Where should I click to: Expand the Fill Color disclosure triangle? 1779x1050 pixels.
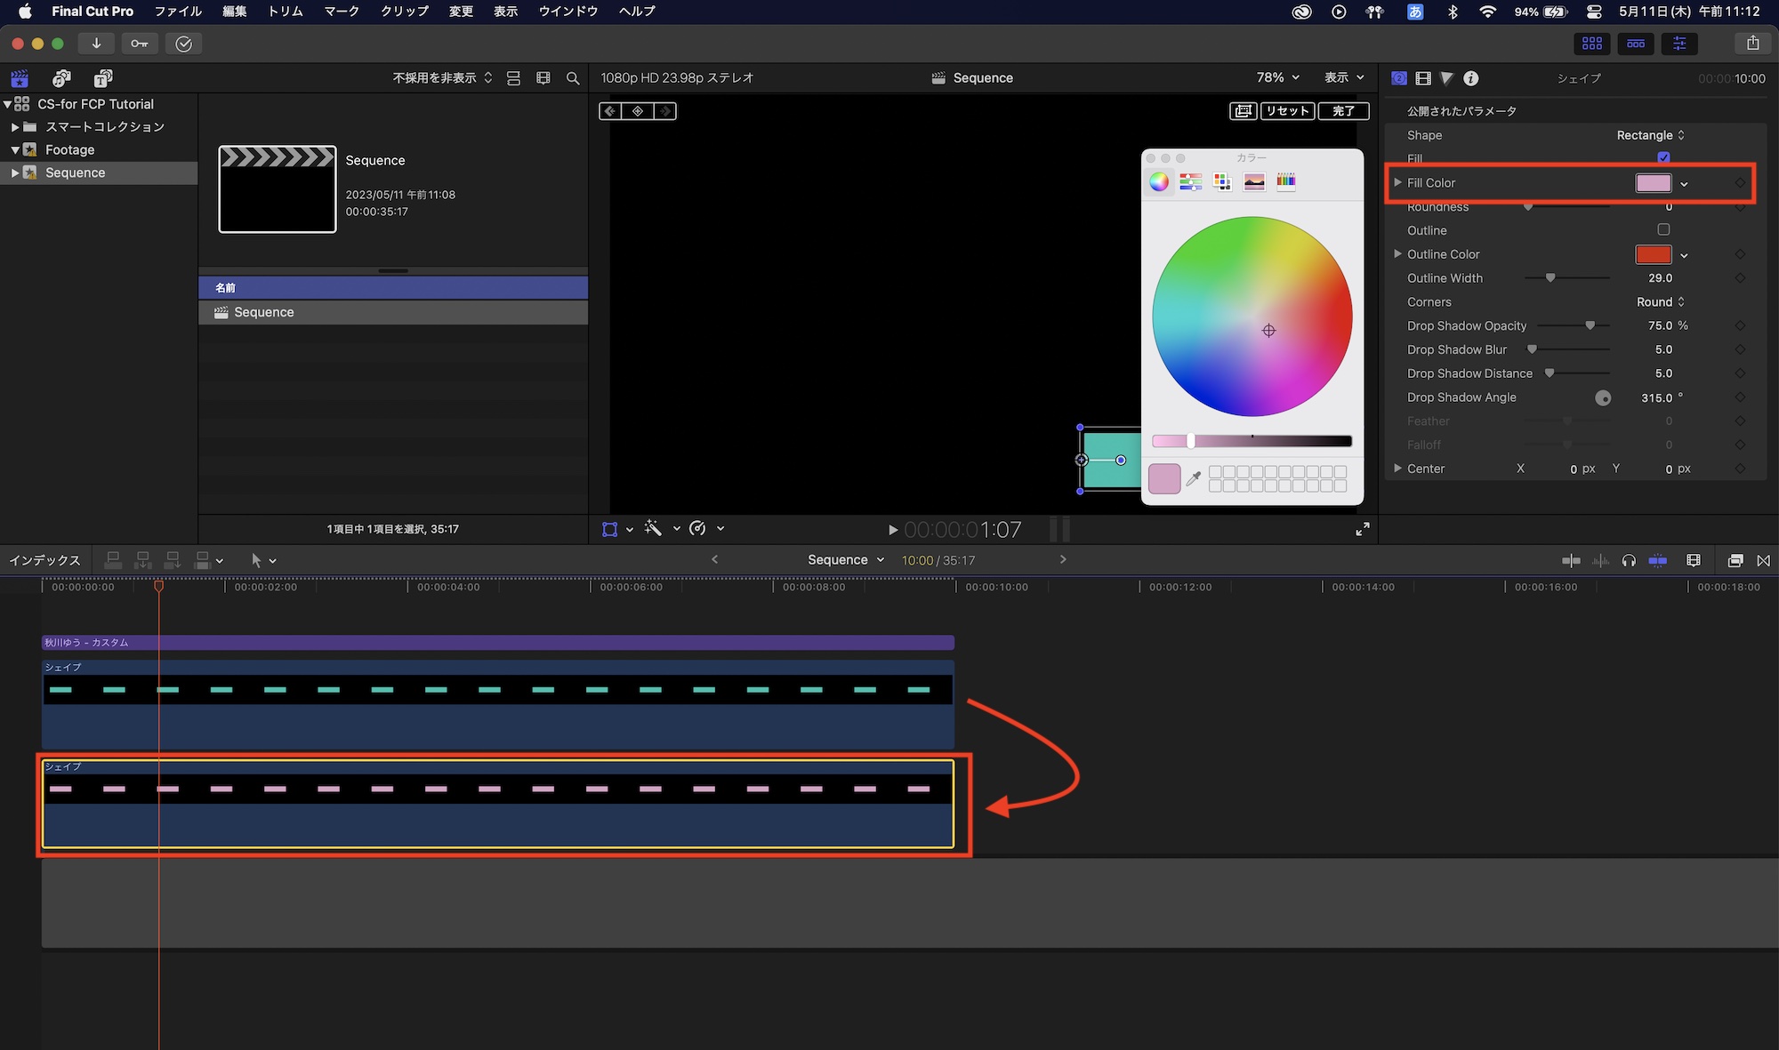pyautogui.click(x=1397, y=182)
